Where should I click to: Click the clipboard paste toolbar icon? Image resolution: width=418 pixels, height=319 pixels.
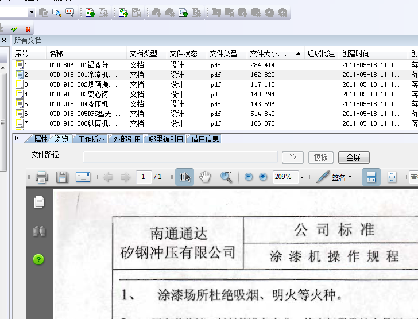pyautogui.click(x=44, y=12)
